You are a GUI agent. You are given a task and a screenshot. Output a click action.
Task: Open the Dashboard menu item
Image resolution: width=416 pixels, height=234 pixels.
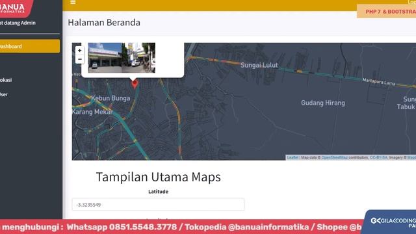tap(29, 46)
